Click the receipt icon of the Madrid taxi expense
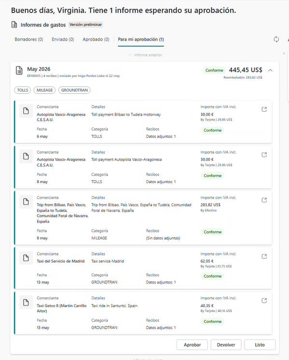 26,258
